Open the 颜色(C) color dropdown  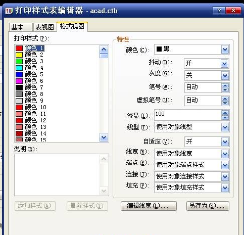coord(225,50)
